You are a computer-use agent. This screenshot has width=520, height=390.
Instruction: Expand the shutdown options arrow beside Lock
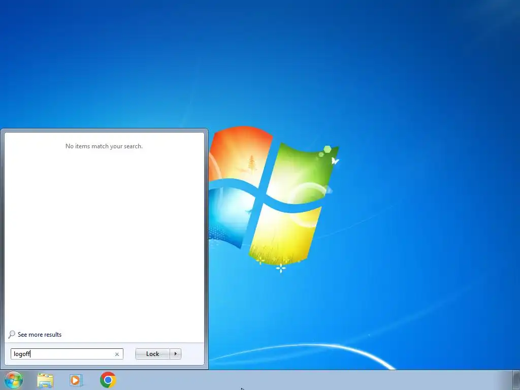(175, 354)
